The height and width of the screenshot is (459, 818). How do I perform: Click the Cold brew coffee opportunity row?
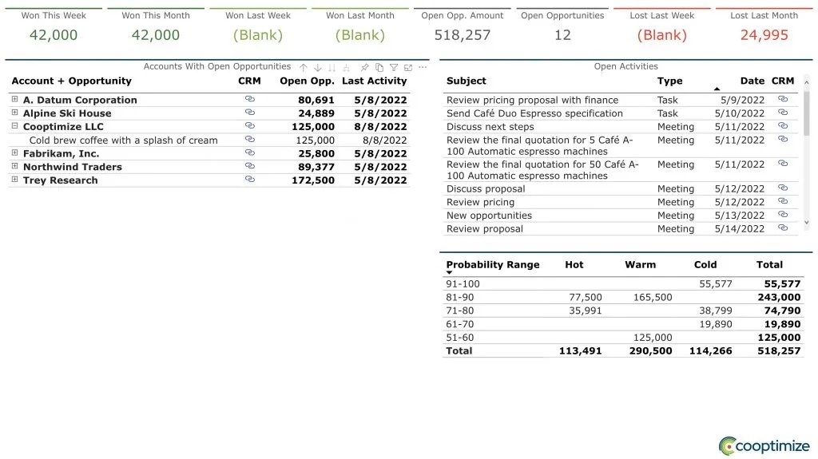click(123, 140)
